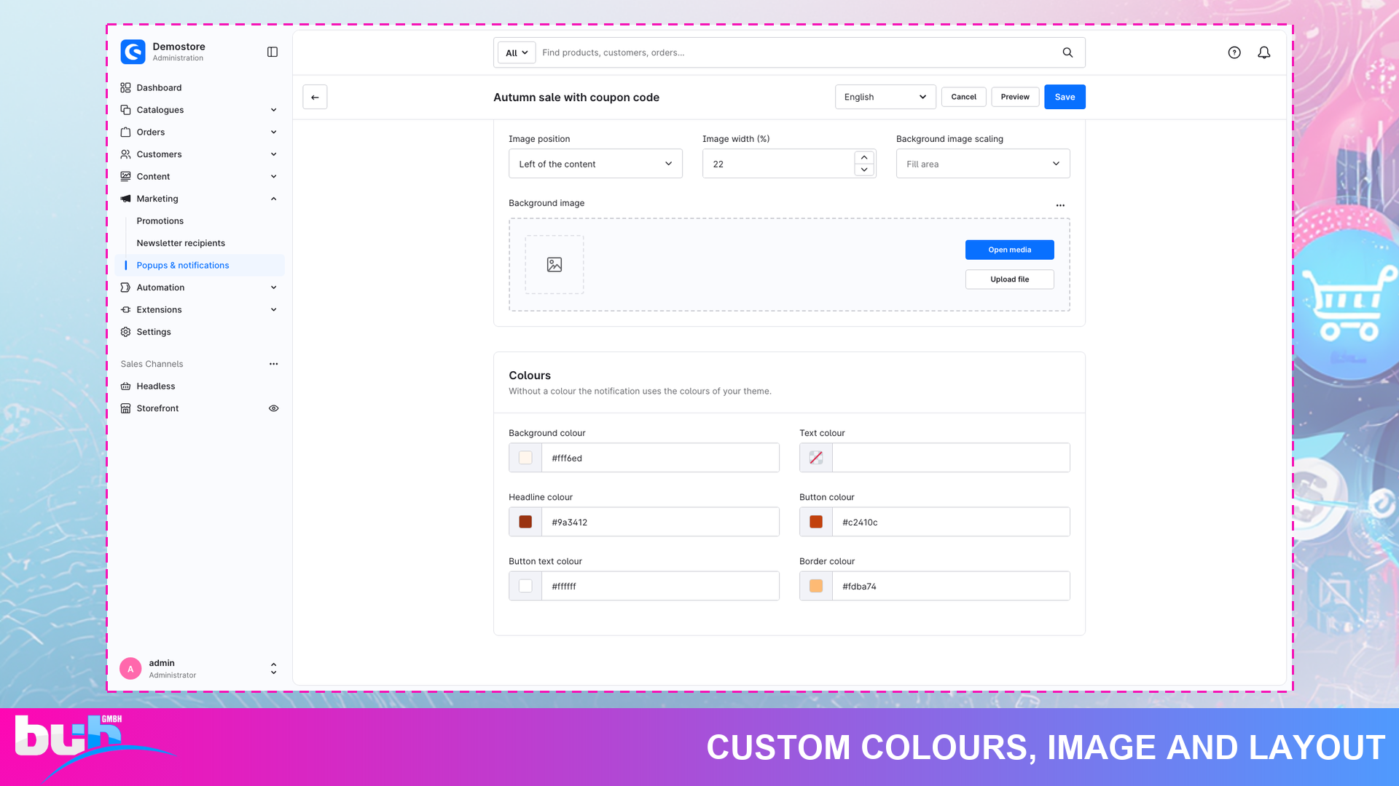Viewport: 1399px width, 786px height.
Task: Click the Storefront shop icon
Action: coord(125,408)
